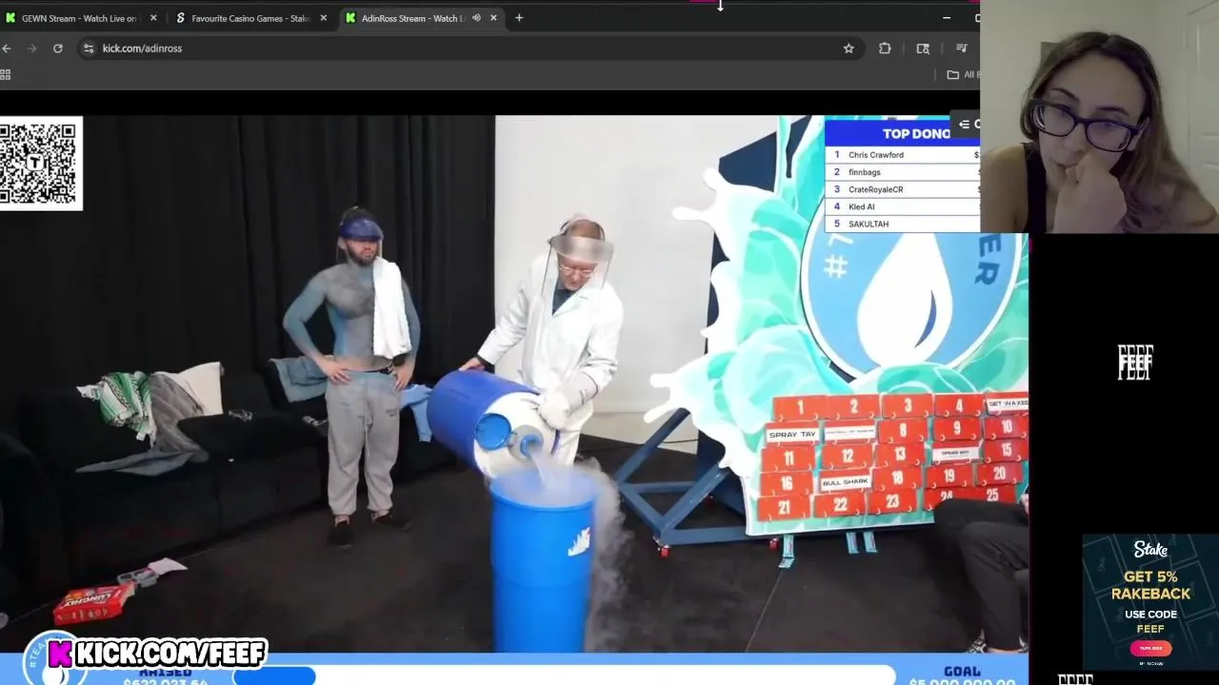Go forward with the forward arrow

point(31,49)
